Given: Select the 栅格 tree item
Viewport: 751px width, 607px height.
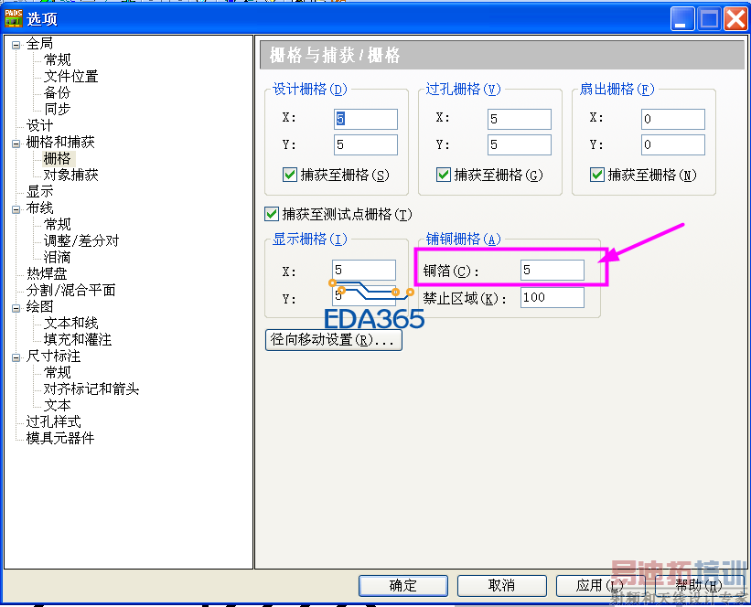Looking at the screenshot, I should point(58,158).
